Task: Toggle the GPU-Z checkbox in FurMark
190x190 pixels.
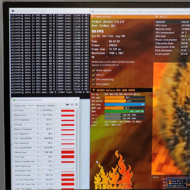Action: (x=93, y=75)
